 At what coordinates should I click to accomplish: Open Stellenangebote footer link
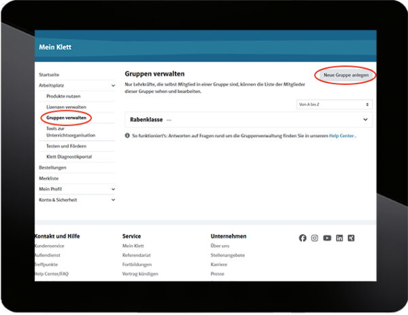pos(228,255)
